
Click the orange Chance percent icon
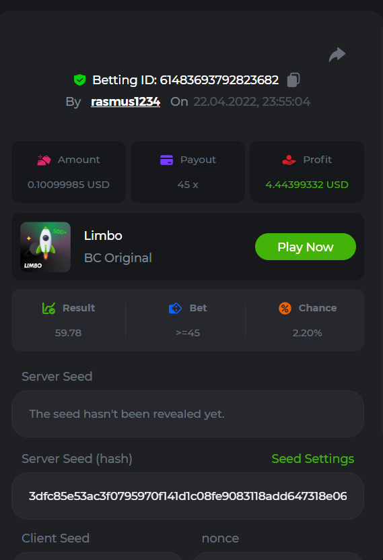click(x=285, y=308)
